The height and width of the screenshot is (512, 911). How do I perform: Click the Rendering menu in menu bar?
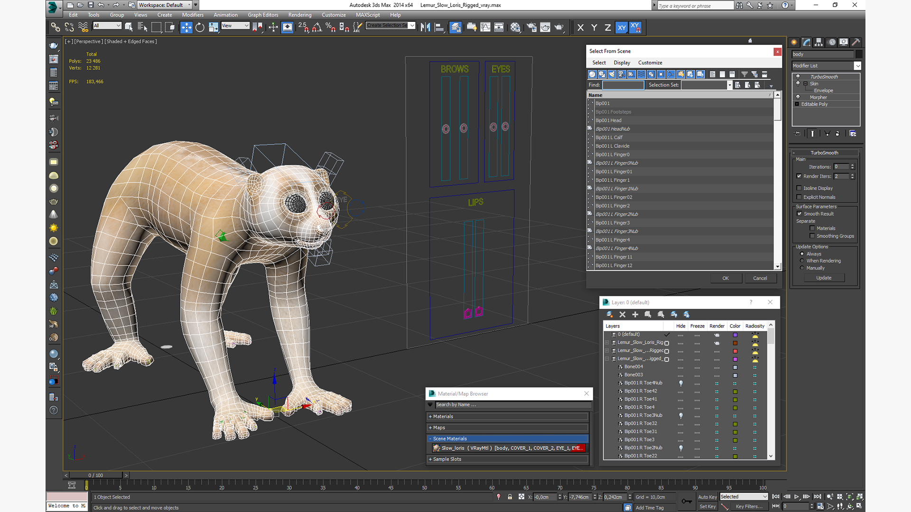(x=298, y=15)
